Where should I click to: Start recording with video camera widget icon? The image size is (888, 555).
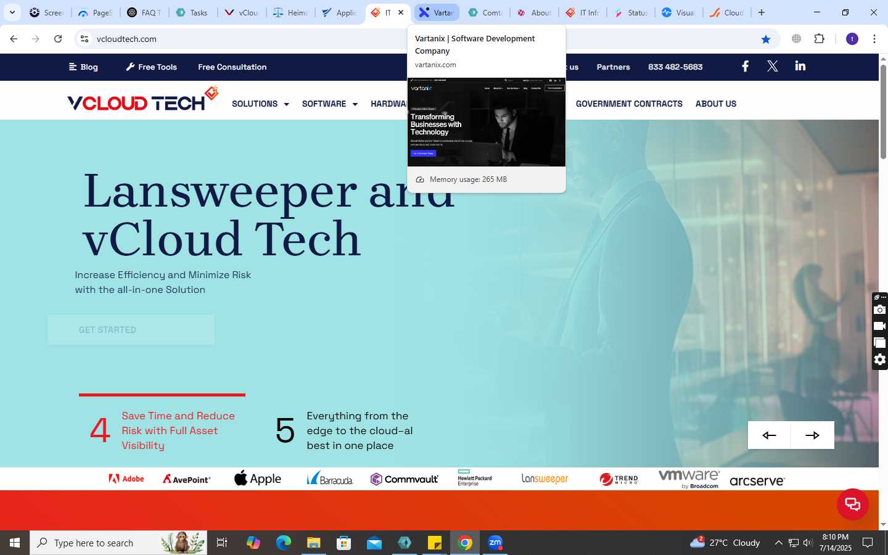pos(880,326)
